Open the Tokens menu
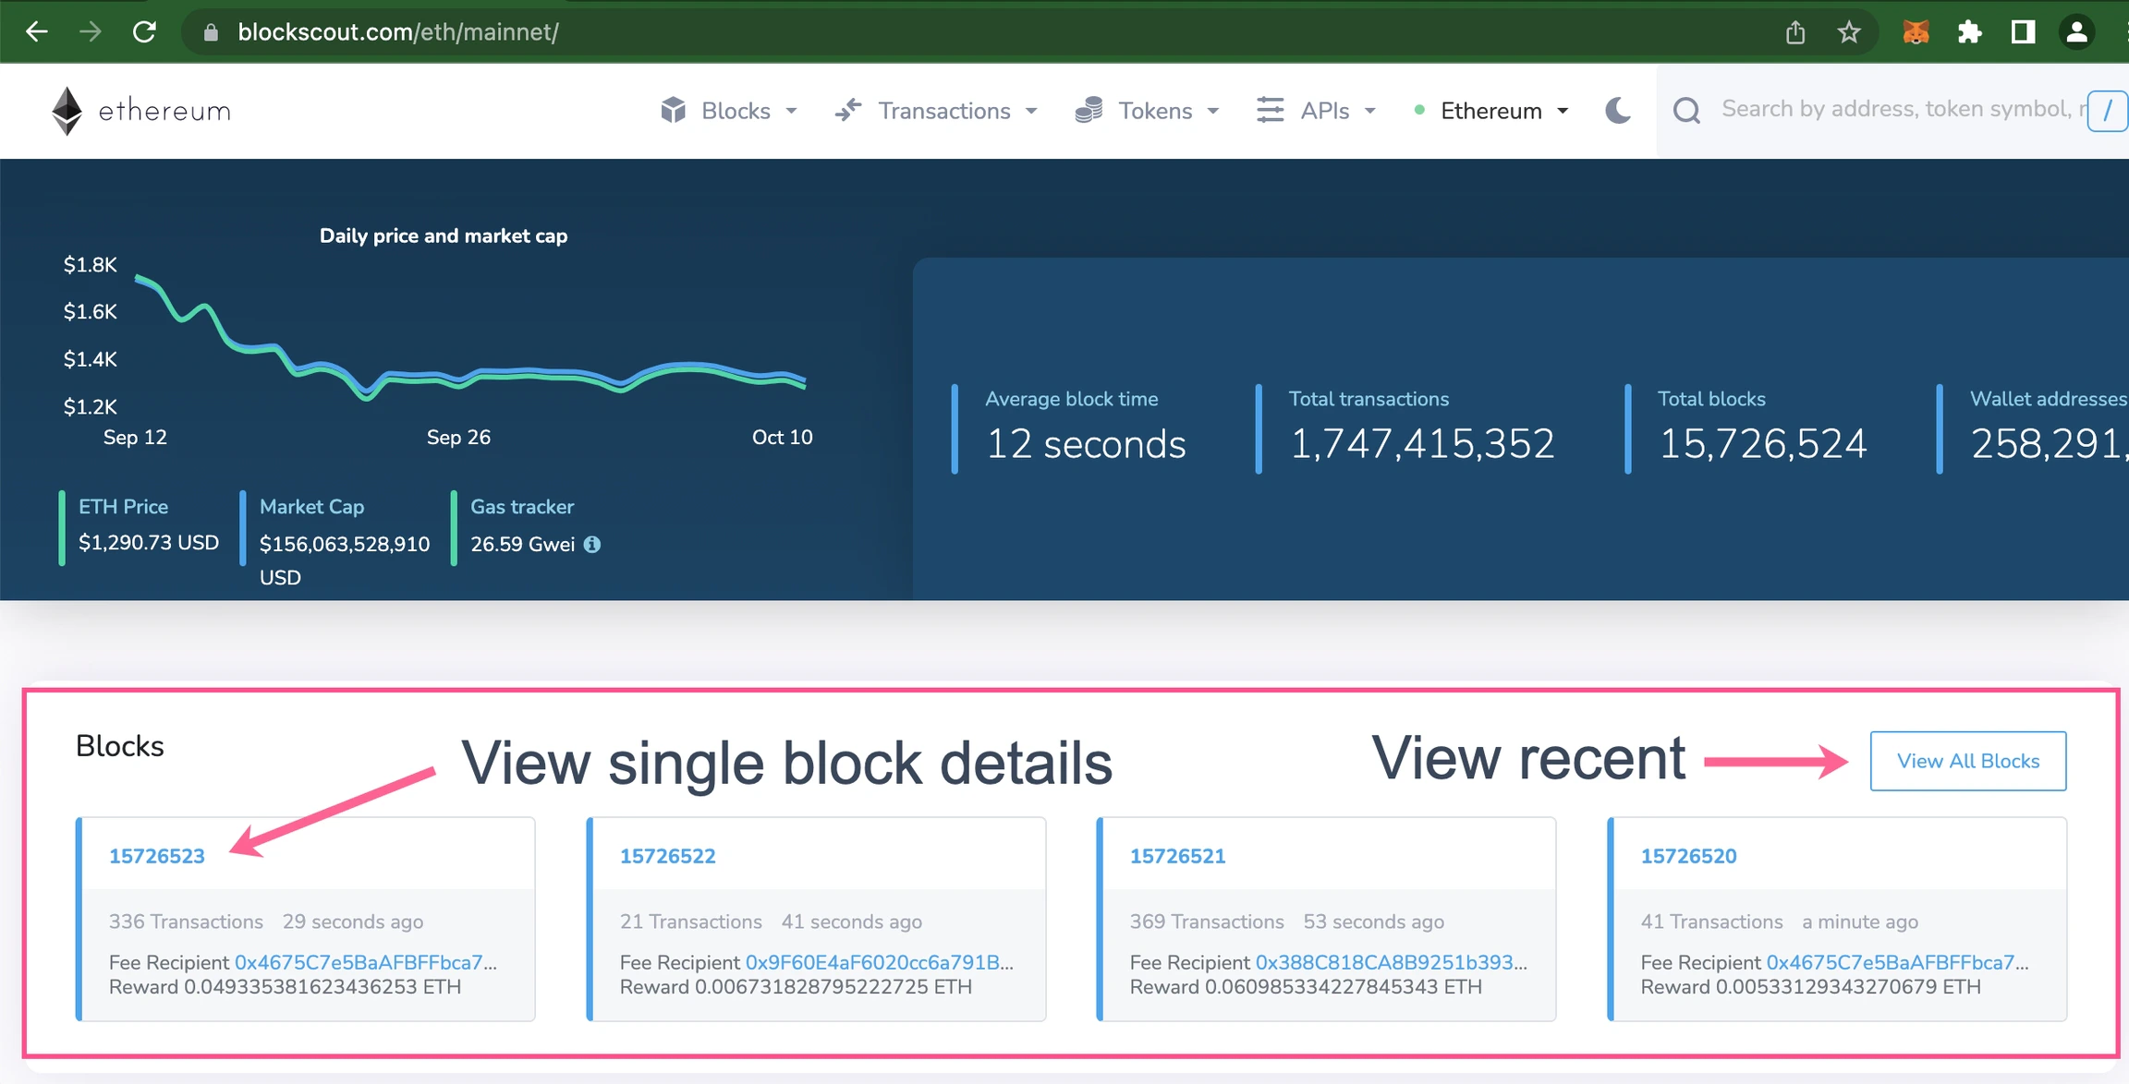The width and height of the screenshot is (2129, 1084). click(x=1148, y=111)
